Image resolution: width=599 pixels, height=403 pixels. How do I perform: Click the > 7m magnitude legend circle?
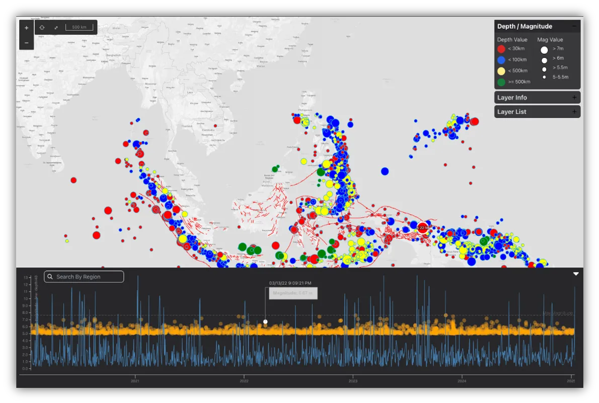coord(544,49)
